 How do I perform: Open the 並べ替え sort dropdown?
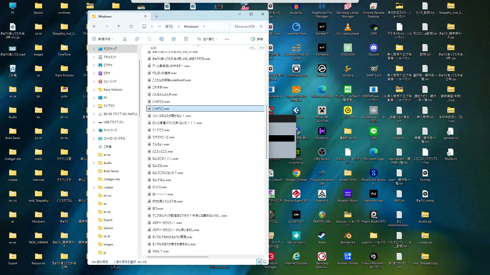coord(207,39)
